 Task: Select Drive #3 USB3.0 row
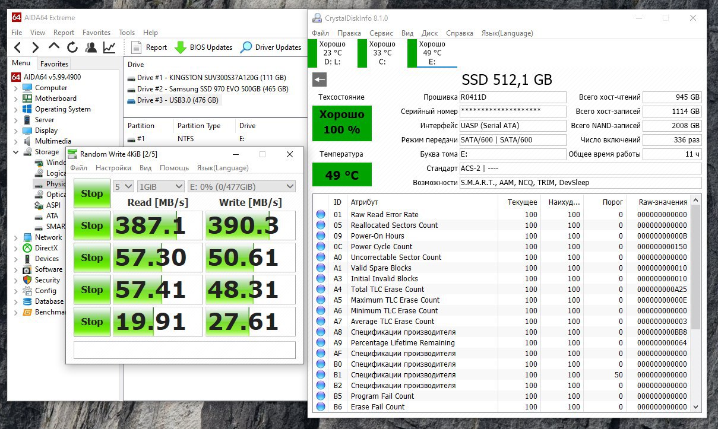point(173,100)
